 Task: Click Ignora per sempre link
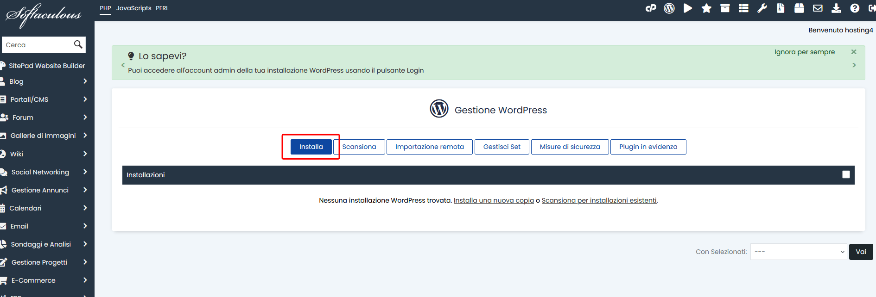805,52
